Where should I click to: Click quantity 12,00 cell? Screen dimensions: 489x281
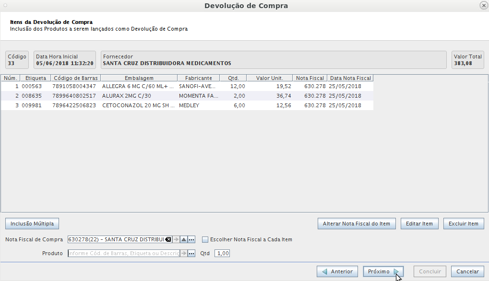click(233, 86)
